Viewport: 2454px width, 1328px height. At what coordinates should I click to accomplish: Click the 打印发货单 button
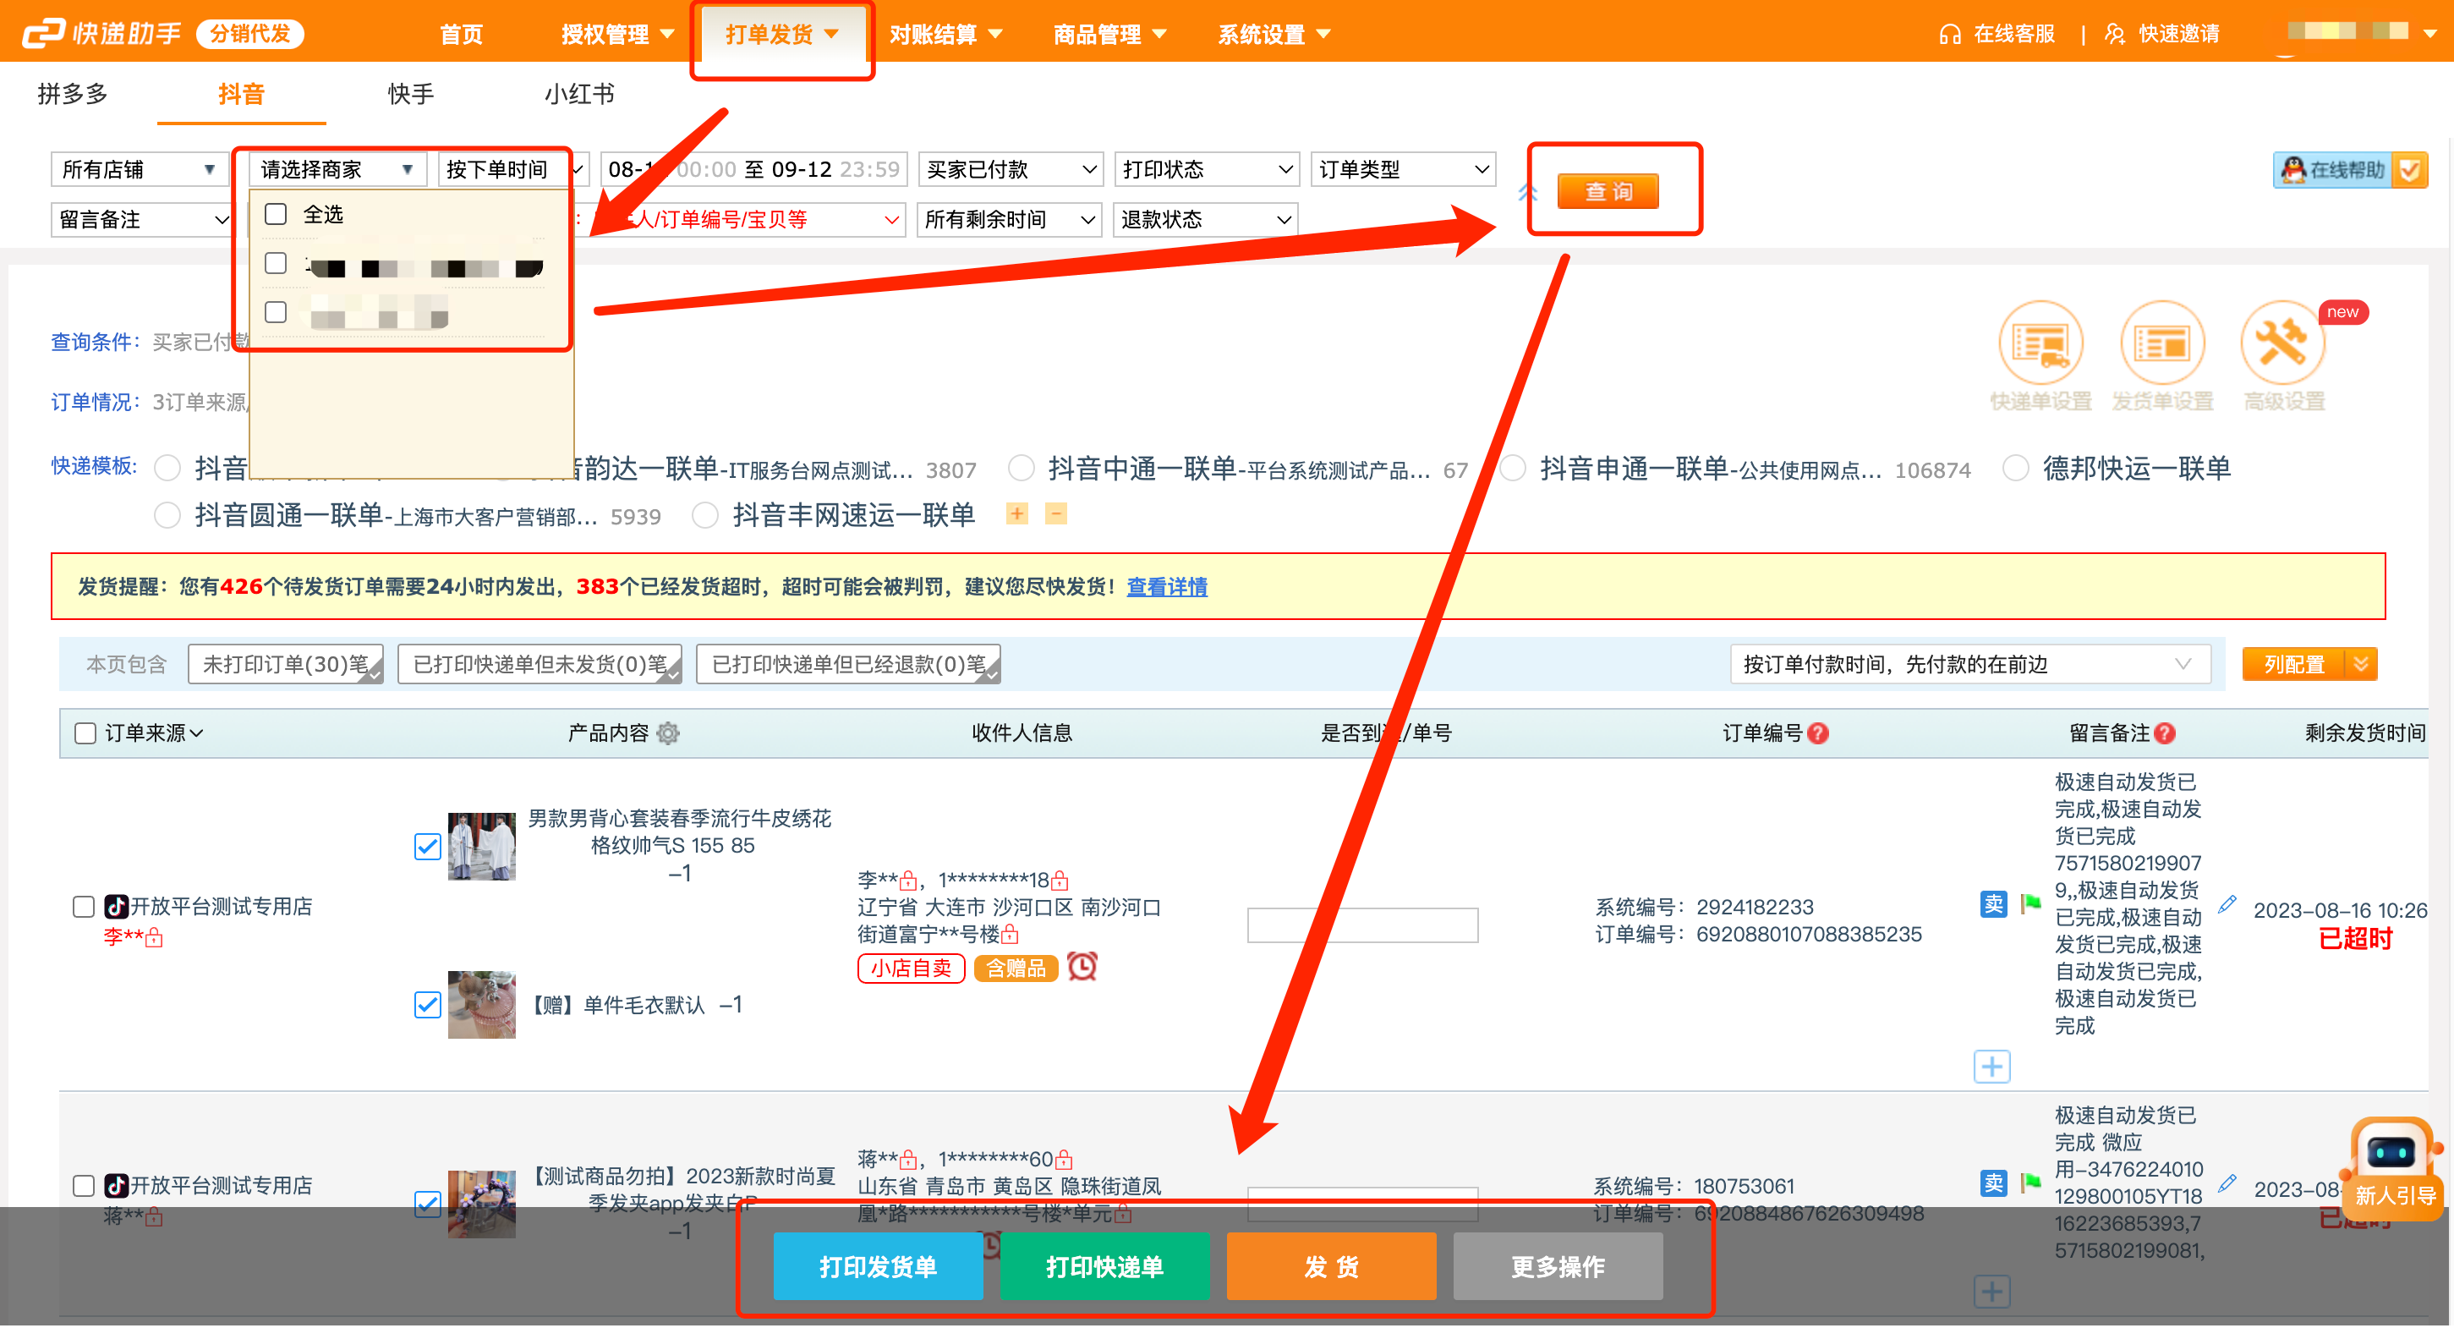pos(878,1266)
